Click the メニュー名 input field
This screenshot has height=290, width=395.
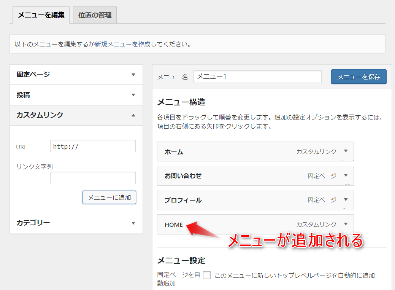[x=257, y=76]
